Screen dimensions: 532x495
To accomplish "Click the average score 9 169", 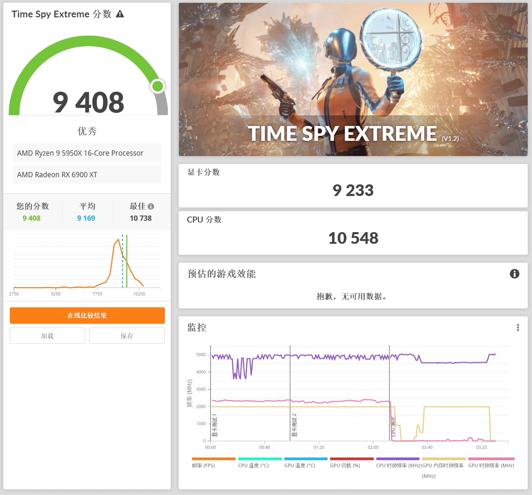I will pos(86,218).
